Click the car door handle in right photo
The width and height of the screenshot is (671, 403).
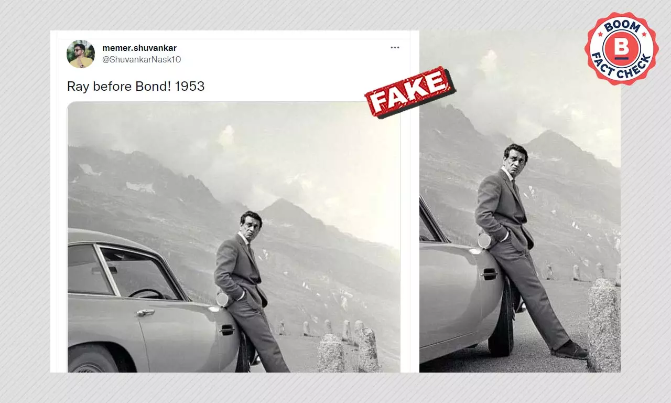(x=489, y=273)
